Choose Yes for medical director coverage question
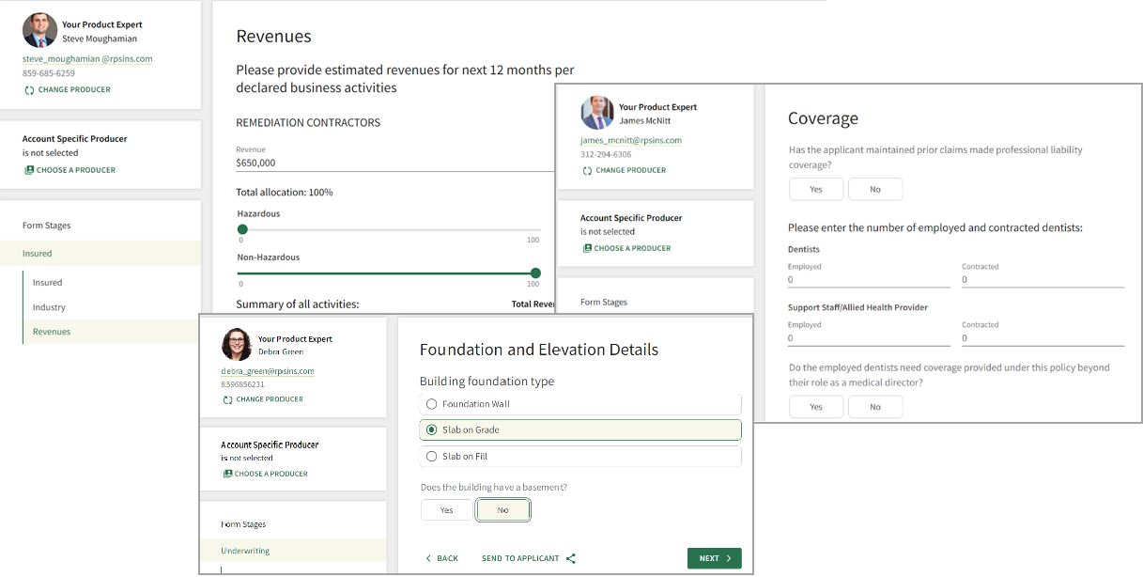Viewport: 1143px width, 577px height. coord(816,407)
